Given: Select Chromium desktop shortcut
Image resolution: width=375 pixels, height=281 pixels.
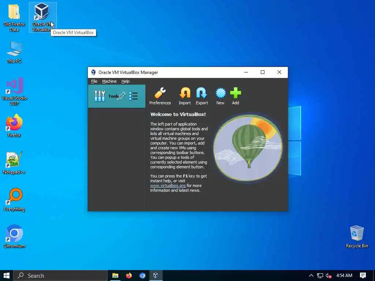Looking at the screenshot, I should click(14, 237).
